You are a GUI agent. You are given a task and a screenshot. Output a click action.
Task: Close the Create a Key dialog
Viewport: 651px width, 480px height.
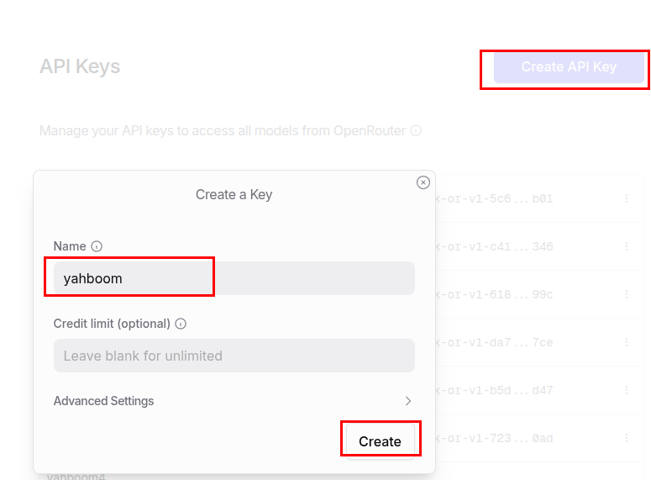pos(423,182)
